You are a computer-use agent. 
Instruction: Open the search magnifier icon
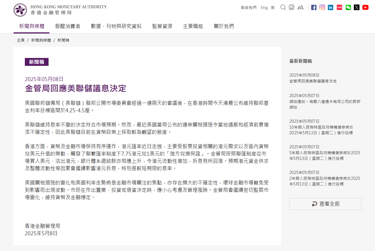283,7
